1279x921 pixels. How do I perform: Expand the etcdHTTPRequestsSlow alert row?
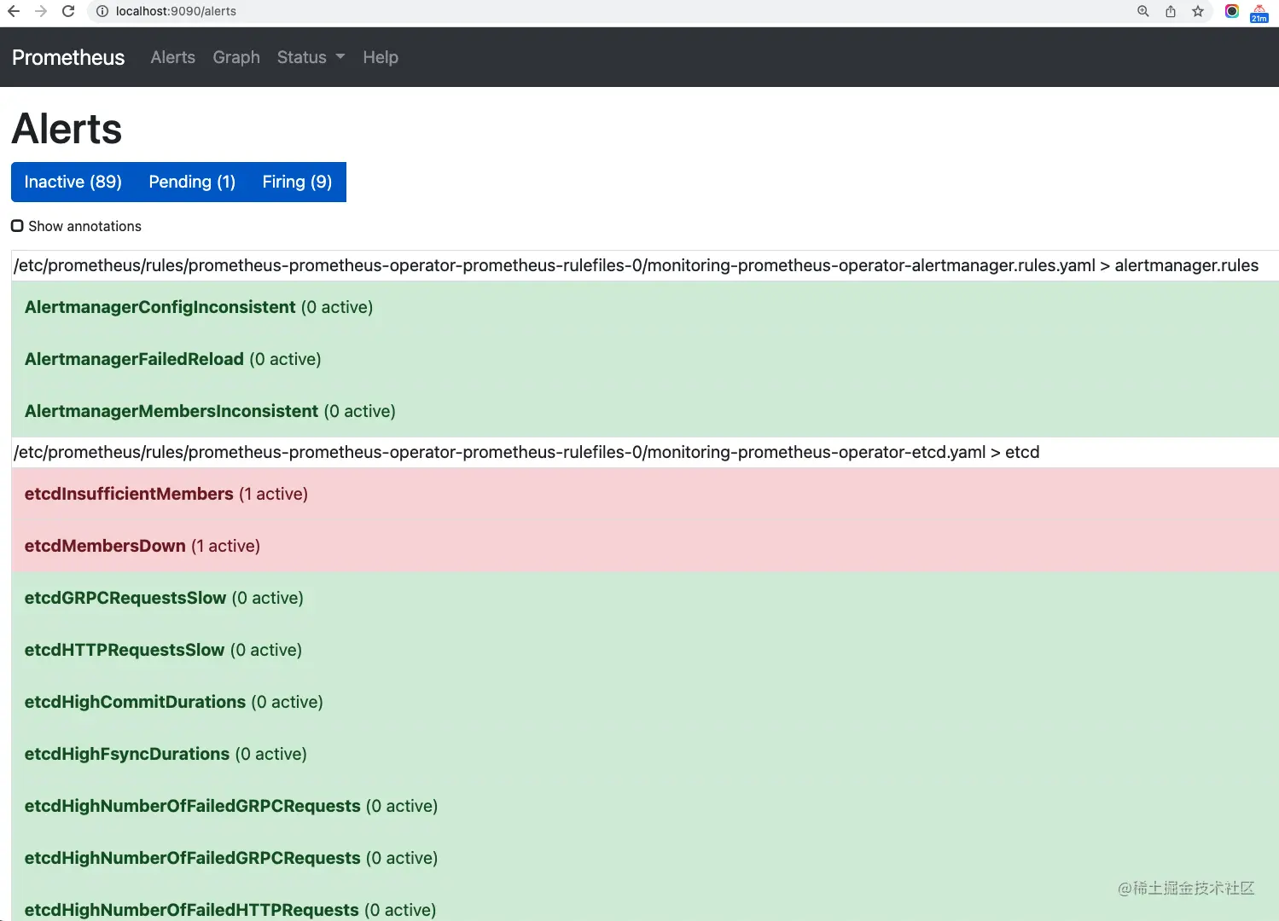pos(645,650)
